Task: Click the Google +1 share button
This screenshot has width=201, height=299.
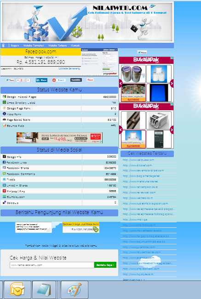Action: (23, 80)
